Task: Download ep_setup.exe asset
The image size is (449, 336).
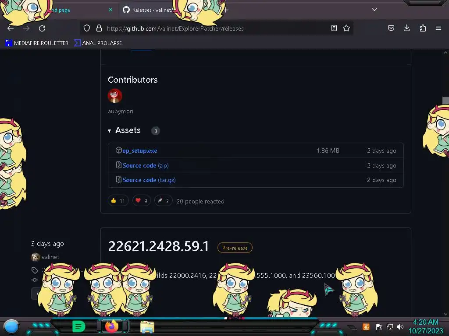Action: [x=140, y=150]
